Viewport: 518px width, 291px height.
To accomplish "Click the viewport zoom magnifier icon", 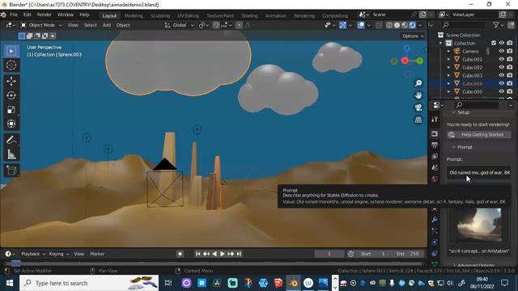I will coord(418,83).
